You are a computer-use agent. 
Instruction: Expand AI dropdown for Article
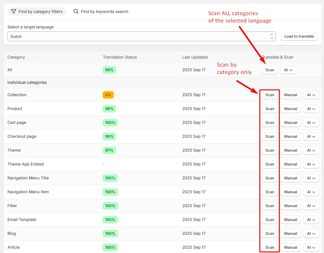point(311,247)
